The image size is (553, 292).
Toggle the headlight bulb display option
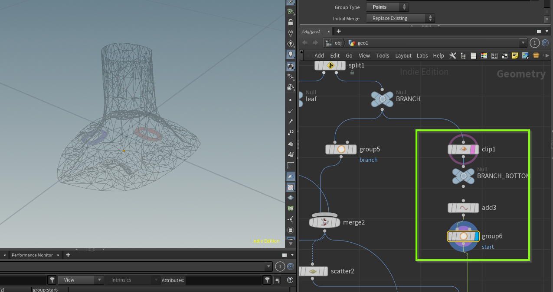point(291,55)
